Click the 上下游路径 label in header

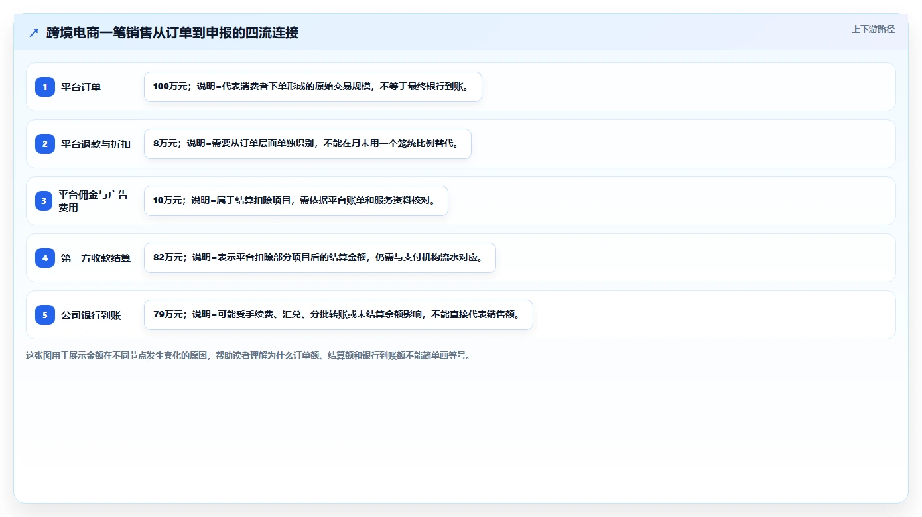873,29
